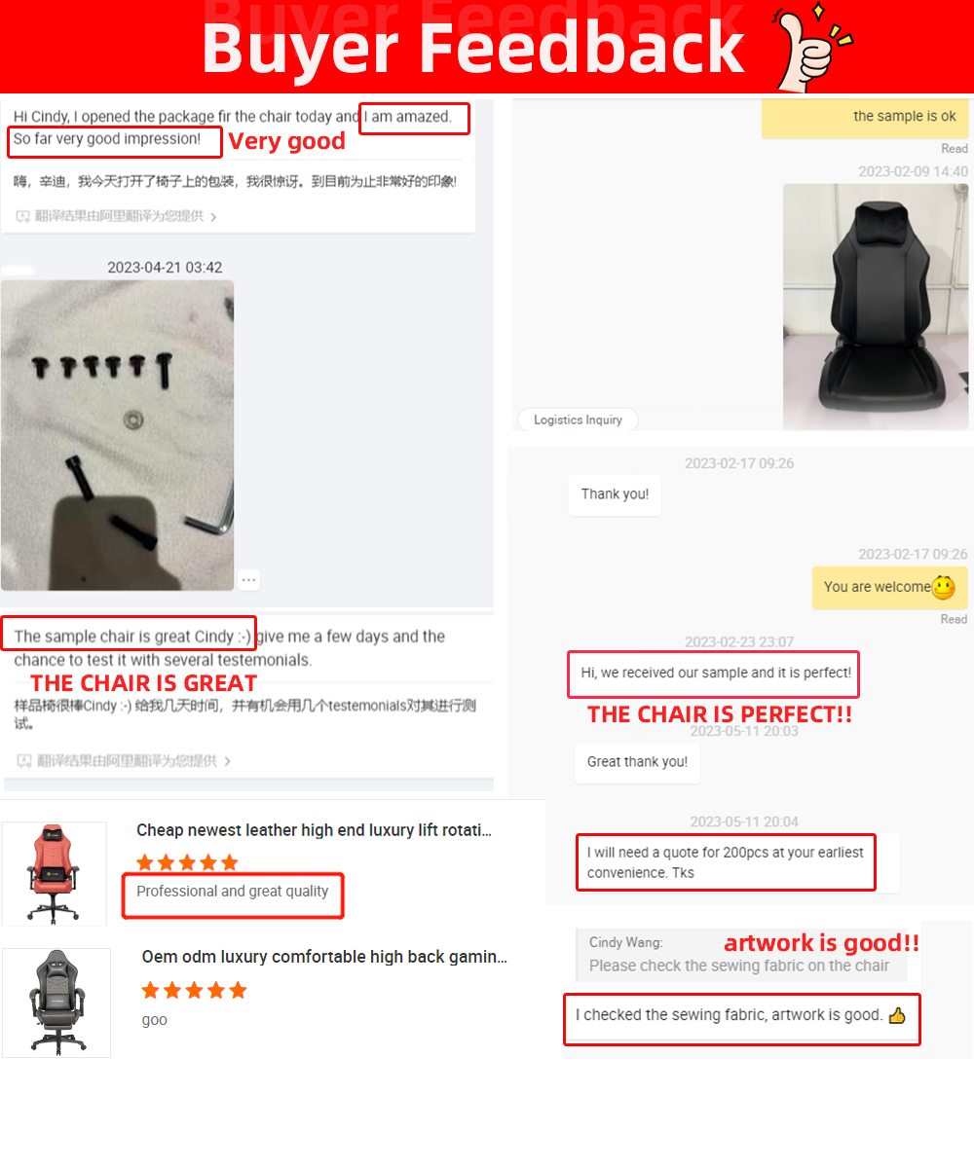Click the three-dots button beside screws photo
Image resolution: width=974 pixels, height=1168 pixels.
249,579
